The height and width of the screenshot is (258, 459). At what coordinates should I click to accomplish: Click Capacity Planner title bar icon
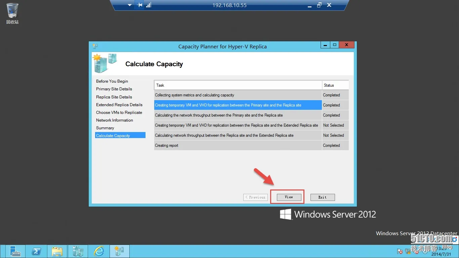coord(95,46)
